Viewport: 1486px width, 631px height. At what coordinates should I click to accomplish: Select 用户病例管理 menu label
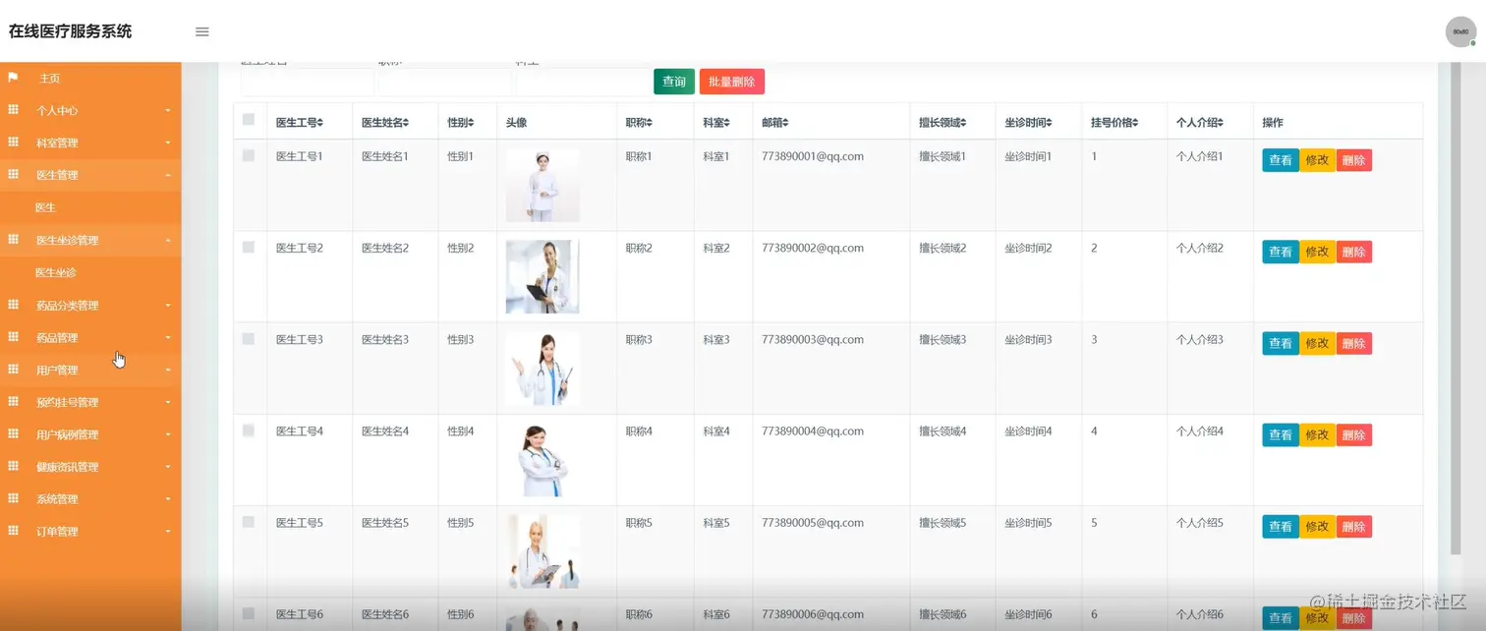pyautogui.click(x=67, y=434)
